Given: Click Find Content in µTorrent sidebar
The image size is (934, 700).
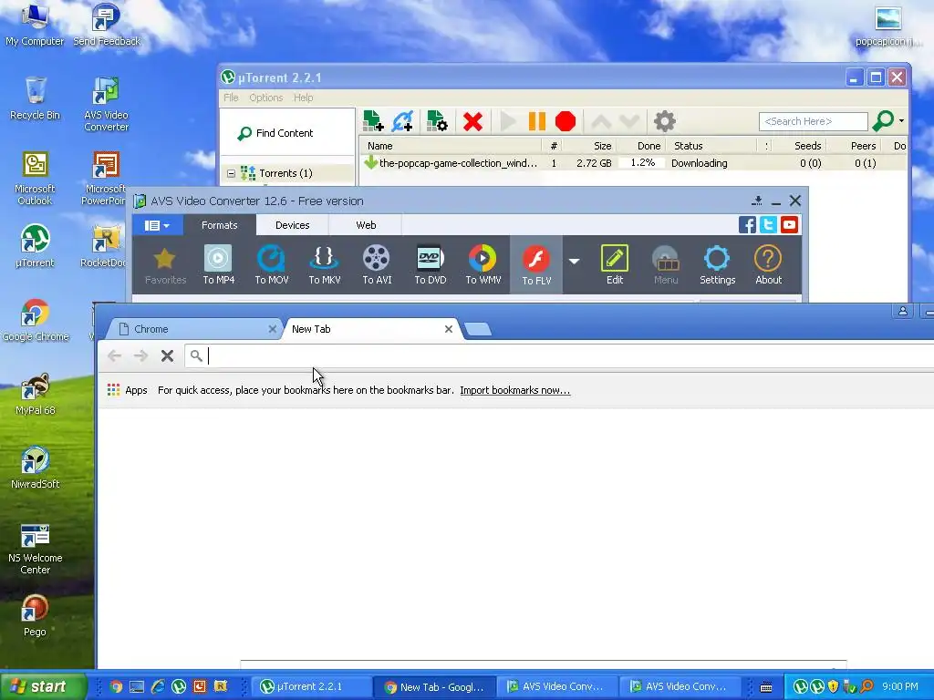Looking at the screenshot, I should pyautogui.click(x=275, y=133).
